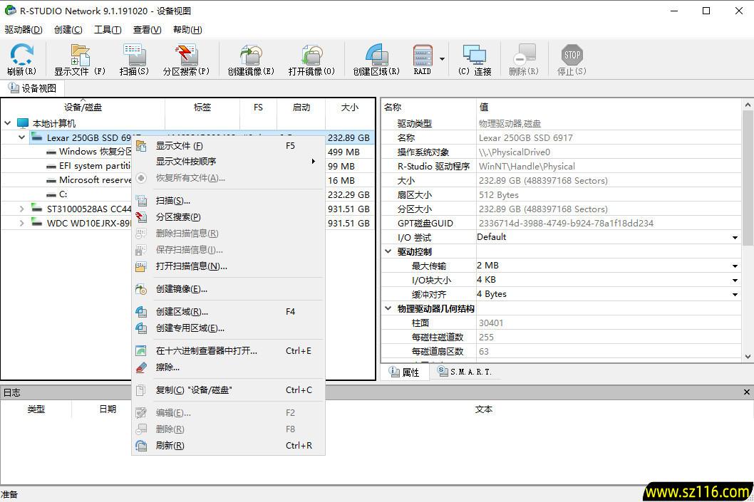Close the 日志 log panel
The width and height of the screenshot is (754, 502).
point(747,392)
